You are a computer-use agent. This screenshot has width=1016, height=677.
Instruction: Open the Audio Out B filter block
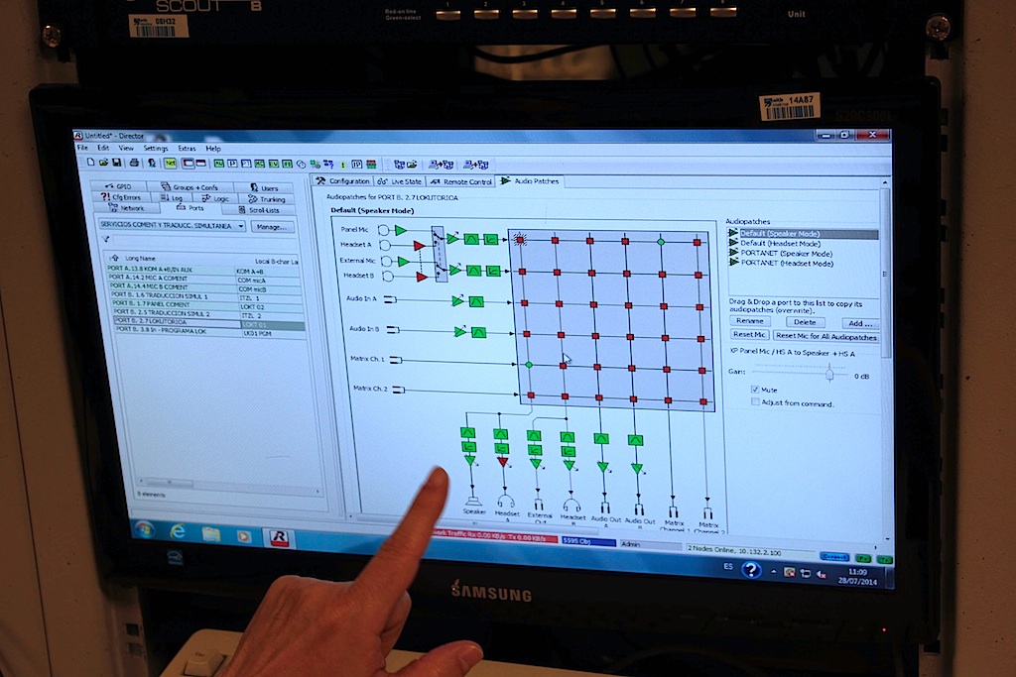tap(636, 440)
